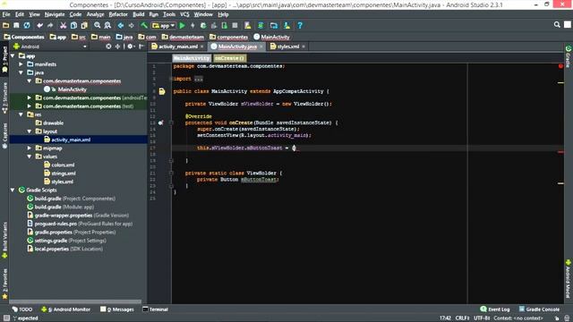Select strings.xml in project tree
Image resolution: width=573 pixels, height=322 pixels.
64,174
